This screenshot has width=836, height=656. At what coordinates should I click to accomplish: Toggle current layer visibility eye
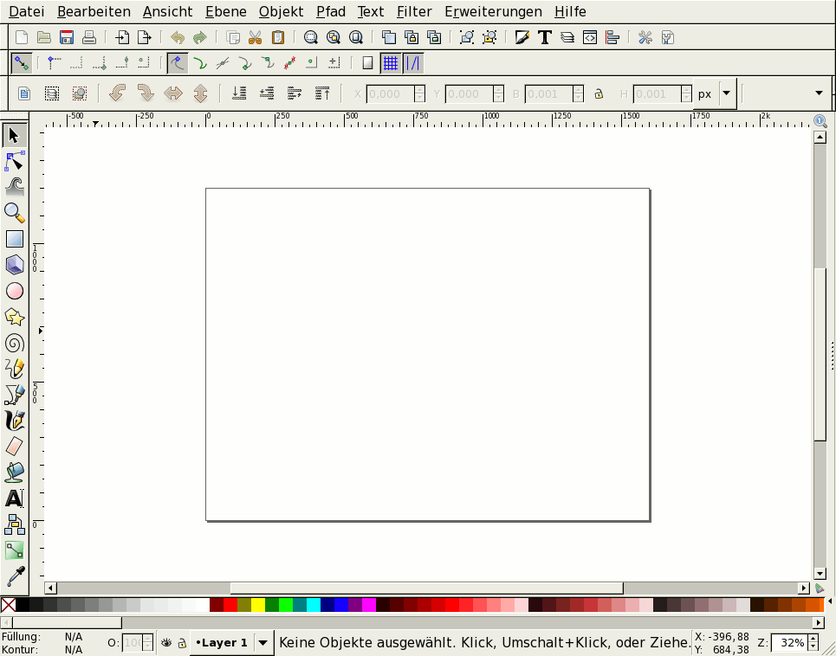pos(166,643)
